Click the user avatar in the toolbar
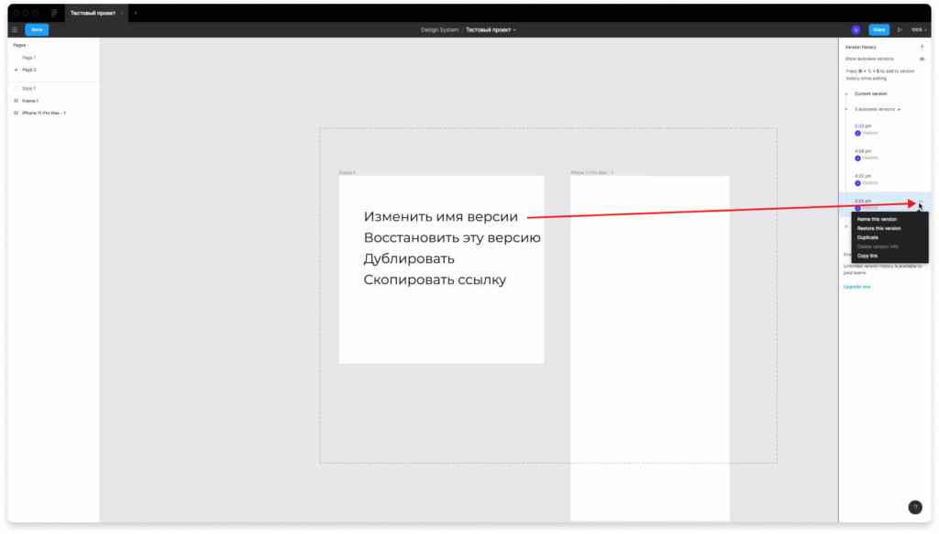939x534 pixels. click(x=856, y=29)
